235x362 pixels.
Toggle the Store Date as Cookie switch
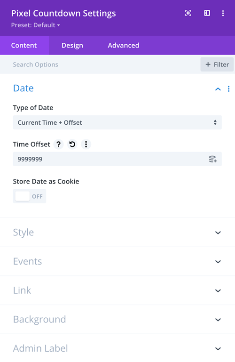(30, 196)
